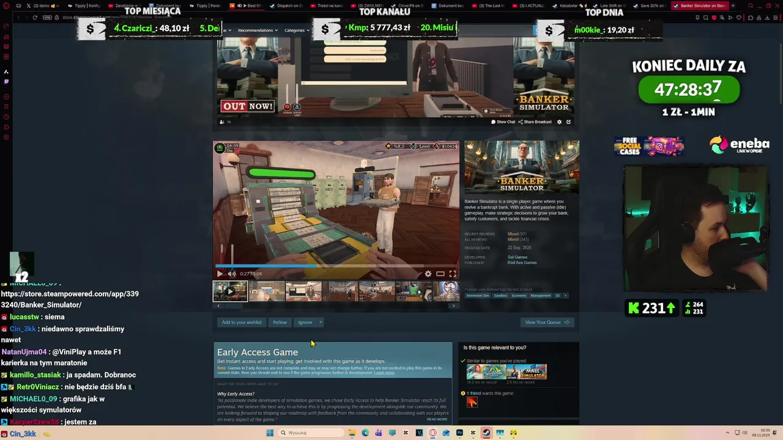Screen dimensions: 783x440
Task: Open Recommendations dropdown in store nav
Action: [x=258, y=30]
